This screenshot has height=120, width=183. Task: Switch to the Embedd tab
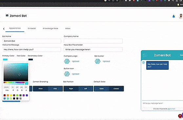point(31,28)
